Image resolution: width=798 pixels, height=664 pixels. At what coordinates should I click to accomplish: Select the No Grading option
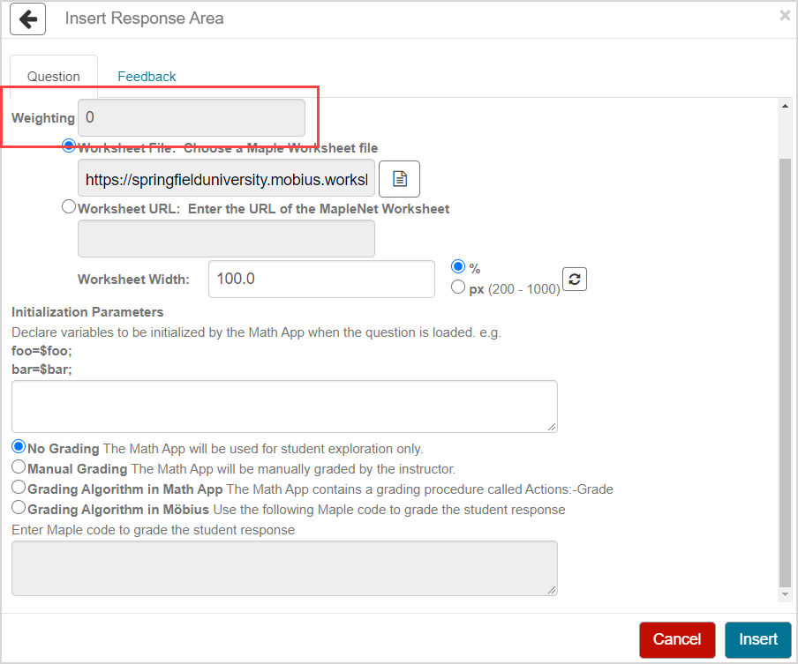pyautogui.click(x=19, y=446)
